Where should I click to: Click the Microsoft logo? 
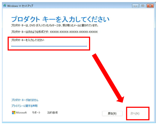(19, 112)
